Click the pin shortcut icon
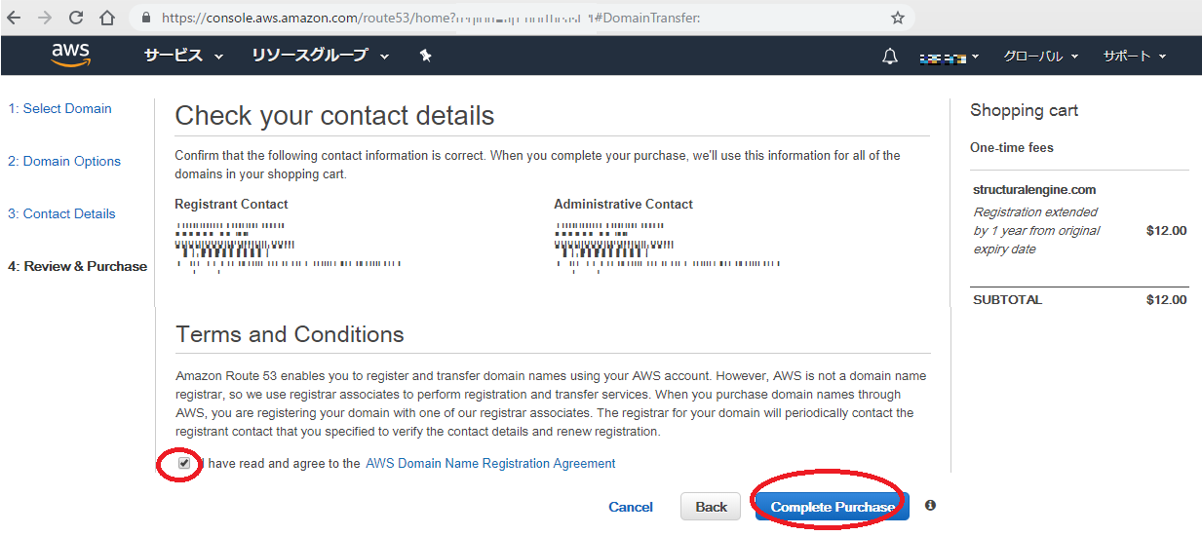 point(425,56)
